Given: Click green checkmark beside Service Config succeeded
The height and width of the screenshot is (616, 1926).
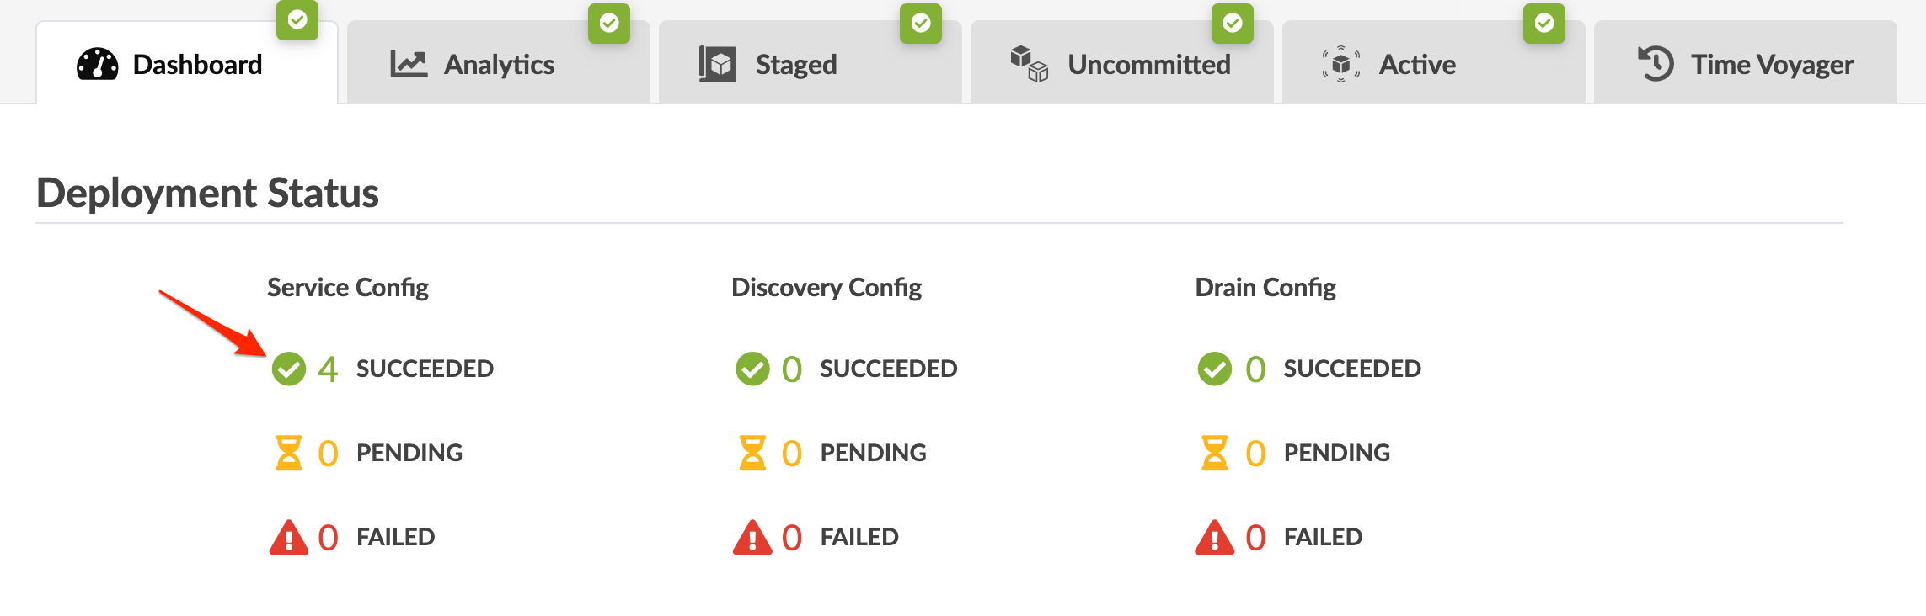Looking at the screenshot, I should tap(288, 369).
